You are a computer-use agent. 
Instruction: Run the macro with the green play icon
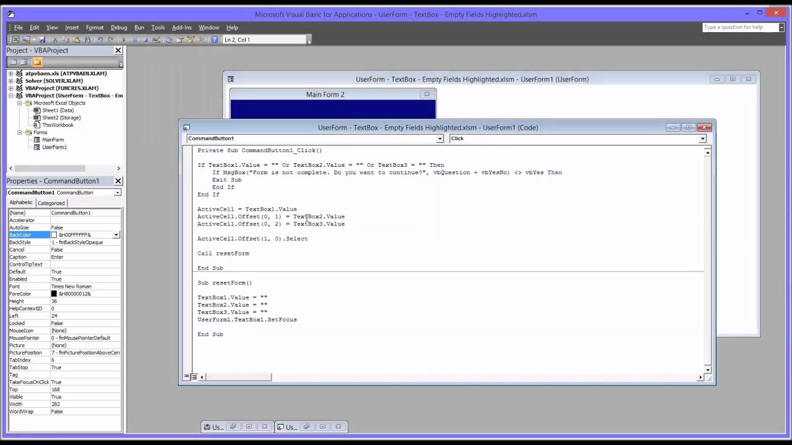(x=124, y=40)
